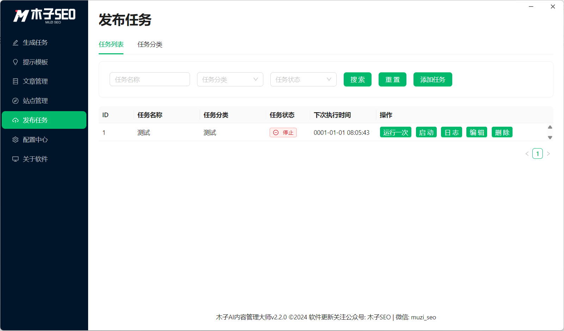Click the 下次执行时间 column header
The height and width of the screenshot is (331, 564).
point(332,115)
